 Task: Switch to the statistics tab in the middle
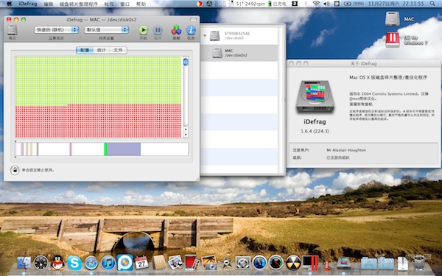101,50
